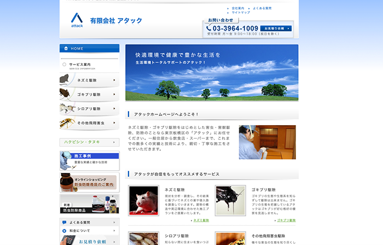The width and height of the screenshot is (383, 245).
Task: Open よくある質問 in the sidebar
Action: (x=89, y=223)
